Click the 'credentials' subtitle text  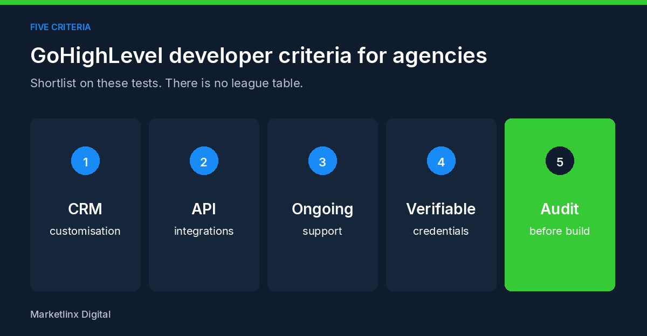pyautogui.click(x=441, y=231)
